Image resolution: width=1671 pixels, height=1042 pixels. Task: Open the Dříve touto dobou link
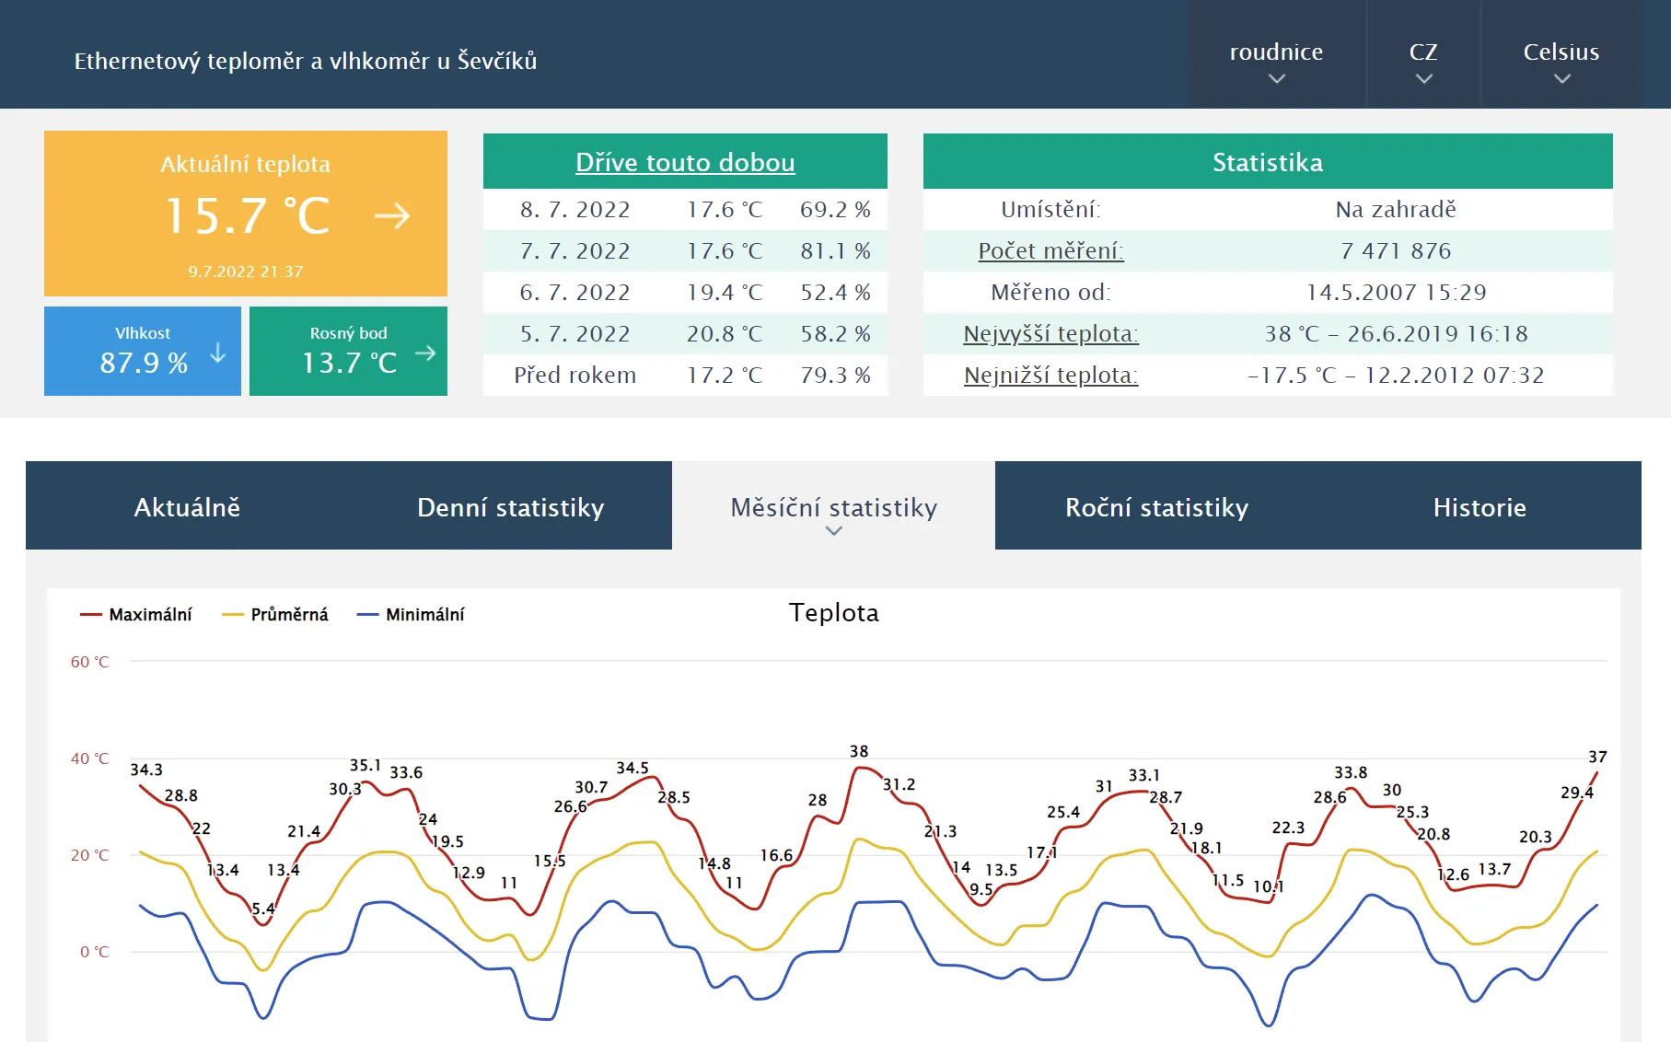(685, 162)
